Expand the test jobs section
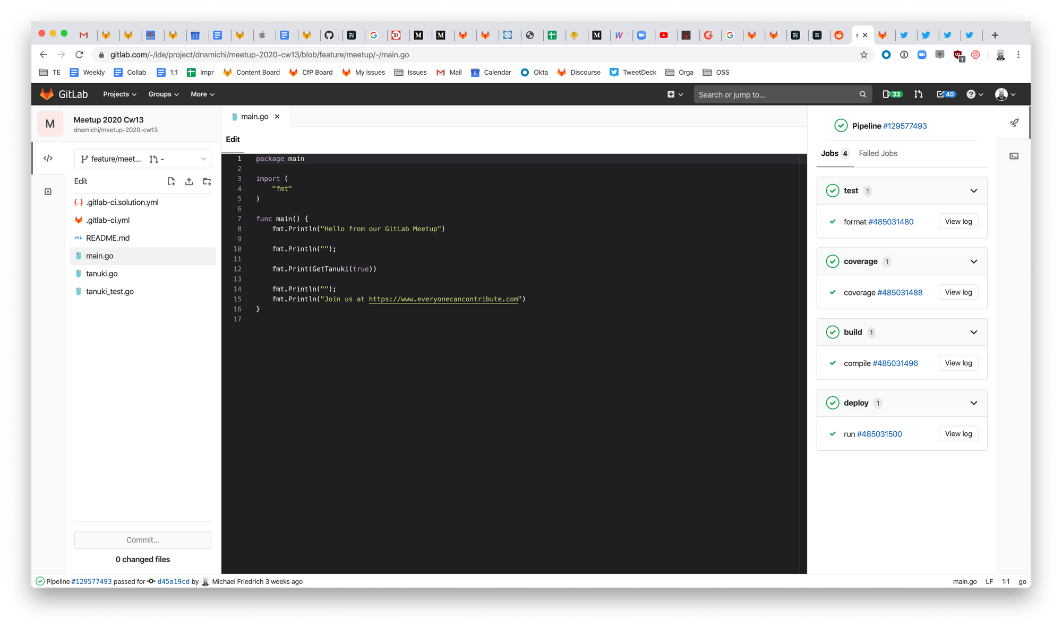This screenshot has height=629, width=1062. point(973,190)
